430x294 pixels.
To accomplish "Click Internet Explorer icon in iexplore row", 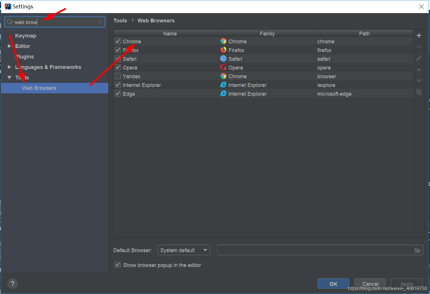I will pos(223,85).
